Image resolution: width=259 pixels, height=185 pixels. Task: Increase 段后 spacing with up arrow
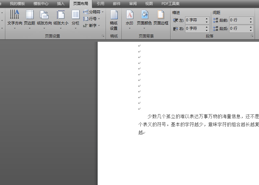click(x=251, y=27)
